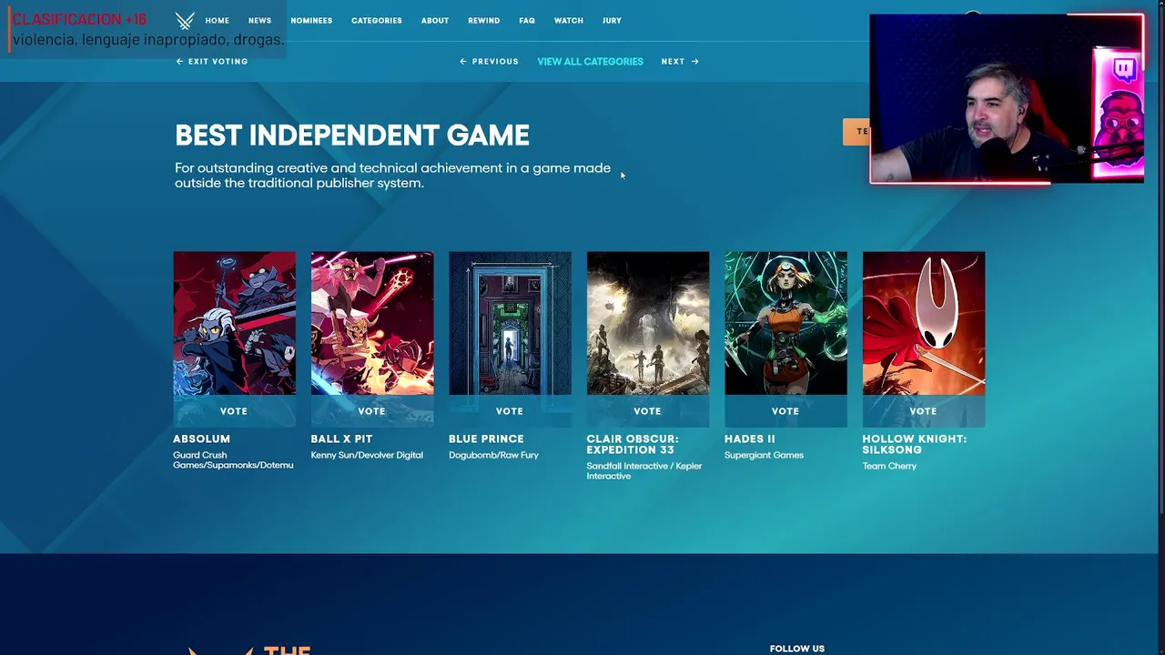Click Ball x Pit cover art thumbnail

(371, 323)
